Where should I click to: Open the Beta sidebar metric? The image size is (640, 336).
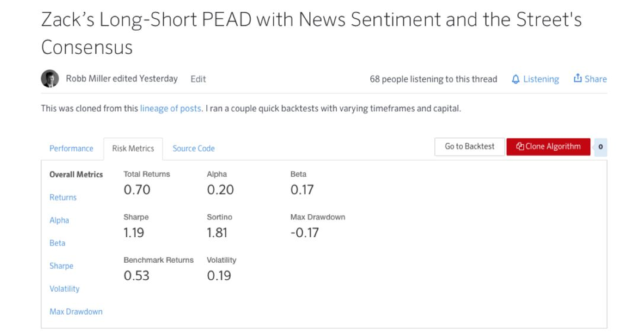[57, 243]
